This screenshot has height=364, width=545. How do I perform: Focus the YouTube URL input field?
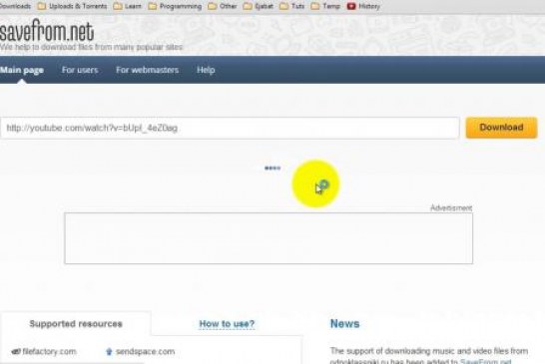click(230, 128)
